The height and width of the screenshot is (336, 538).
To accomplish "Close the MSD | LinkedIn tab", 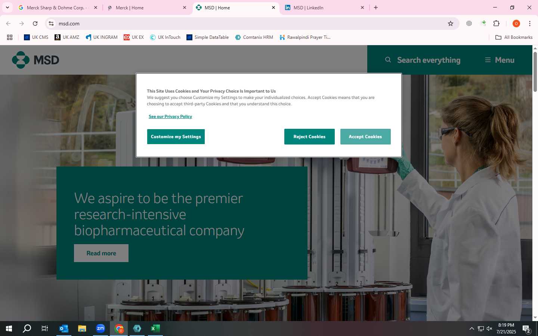I will click(x=362, y=7).
